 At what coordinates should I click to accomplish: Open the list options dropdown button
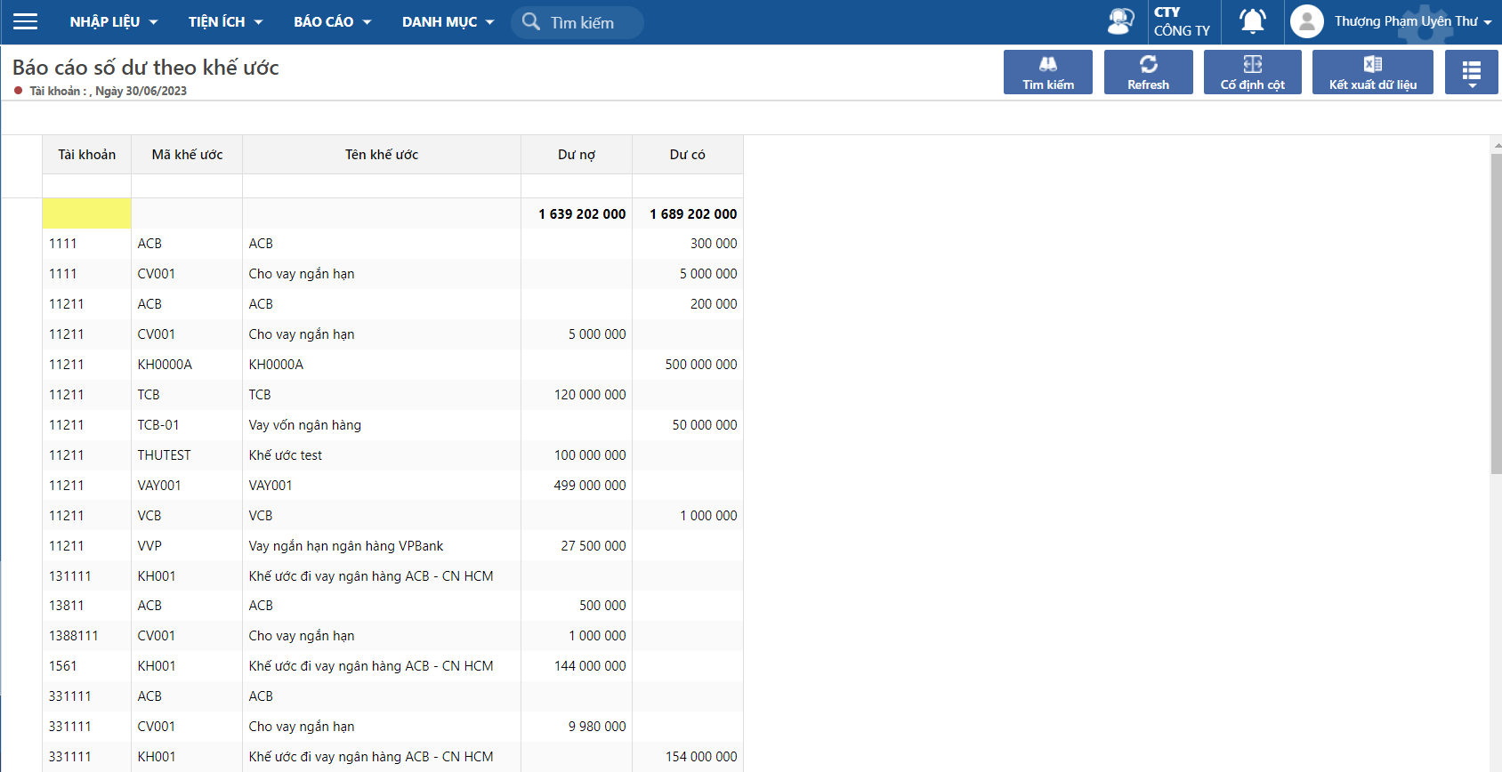pyautogui.click(x=1471, y=72)
